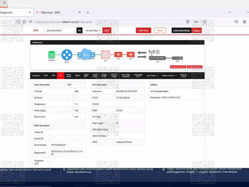
Task: Click the customer number search input field
Action: point(60,30)
